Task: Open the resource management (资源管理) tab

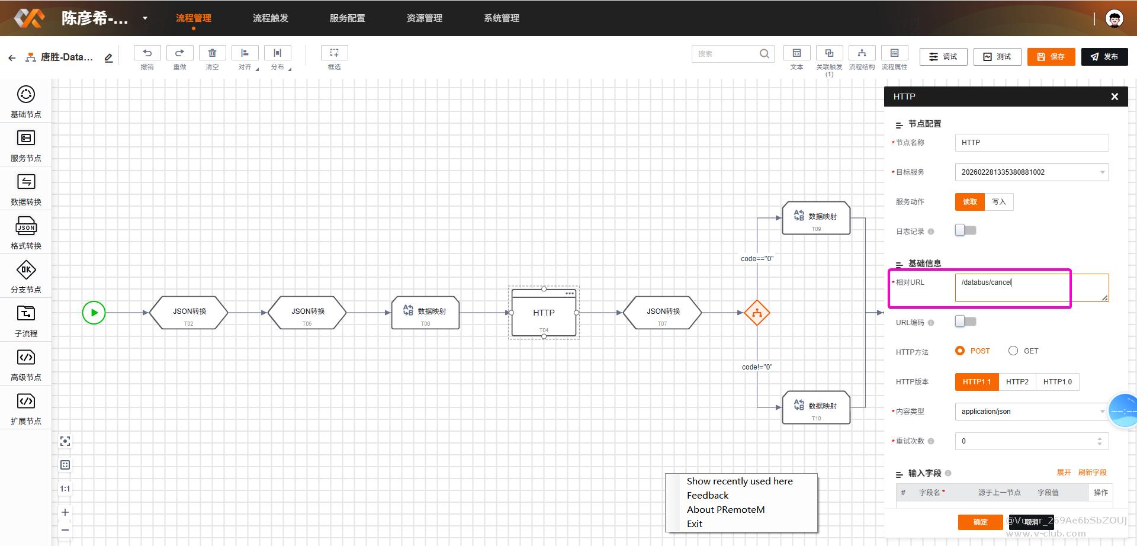Action: click(x=424, y=18)
